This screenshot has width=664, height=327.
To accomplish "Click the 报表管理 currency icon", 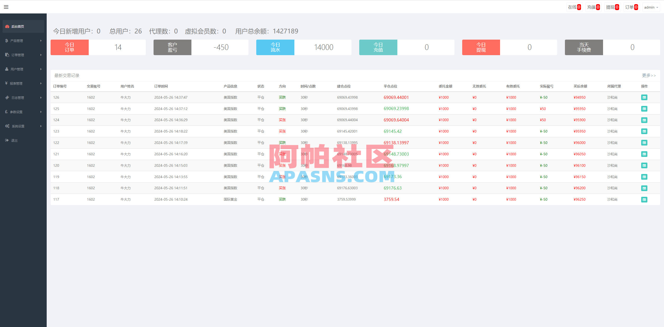I will [6, 83].
